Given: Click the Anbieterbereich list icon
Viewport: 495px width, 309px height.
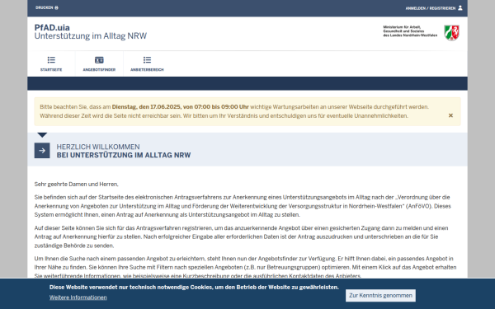Looking at the screenshot, I should coord(147,60).
